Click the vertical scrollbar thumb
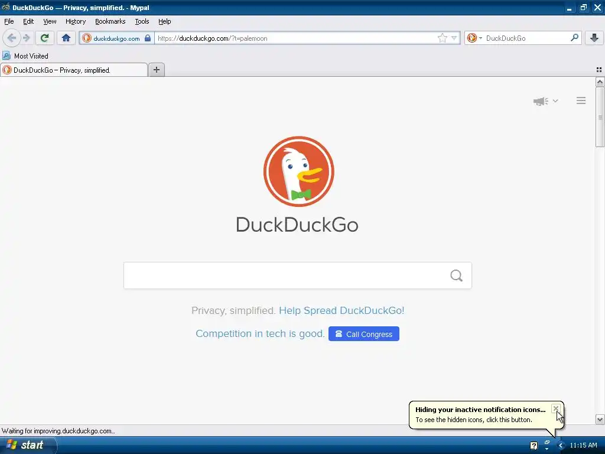Image resolution: width=605 pixels, height=454 pixels. [600, 117]
